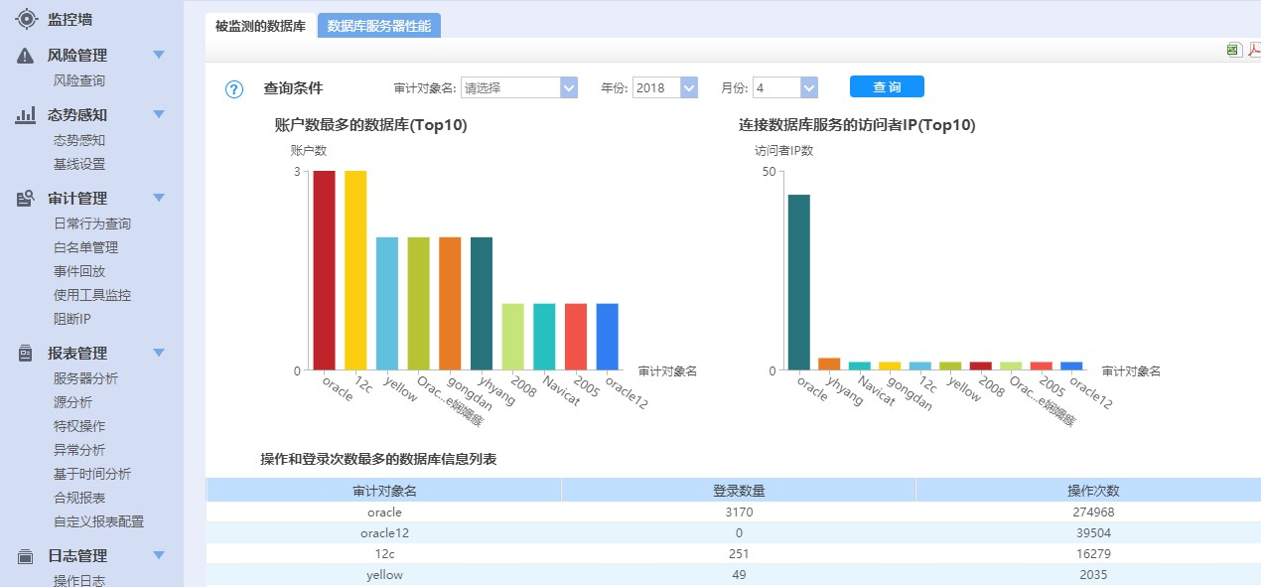Click the 监控墙 target icon

click(26, 19)
